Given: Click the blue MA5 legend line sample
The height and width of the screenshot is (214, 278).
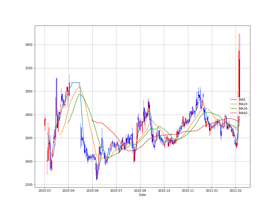Looking at the screenshot, I should click(234, 100).
